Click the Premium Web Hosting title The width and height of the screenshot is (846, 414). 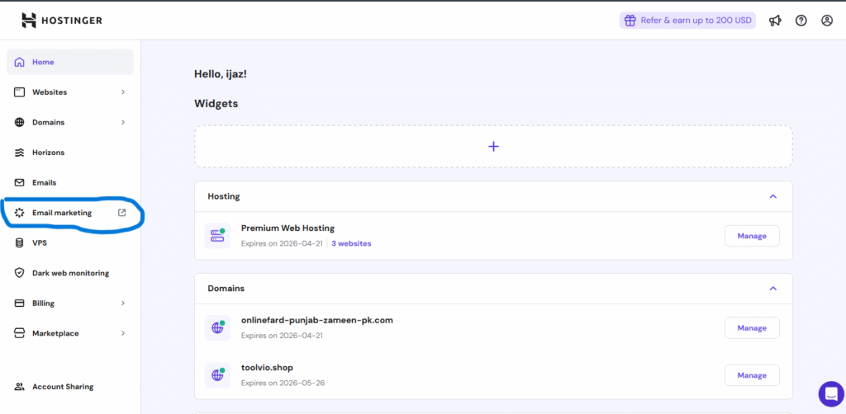tap(288, 228)
